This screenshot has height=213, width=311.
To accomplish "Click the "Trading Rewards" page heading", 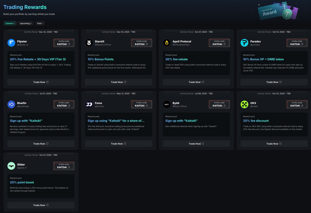I will point(25,7).
